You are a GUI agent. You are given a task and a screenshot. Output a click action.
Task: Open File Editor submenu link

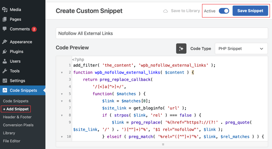pyautogui.click(x=12, y=141)
